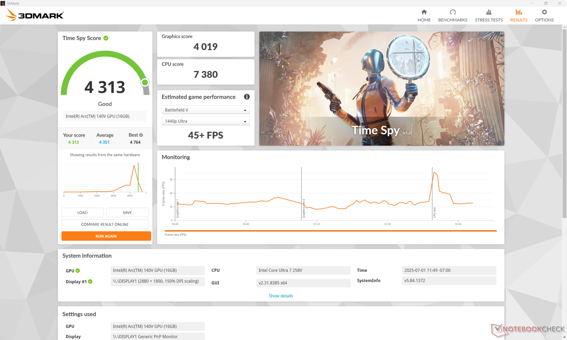Click Compare Result Online button
The width and height of the screenshot is (567, 340).
105,224
